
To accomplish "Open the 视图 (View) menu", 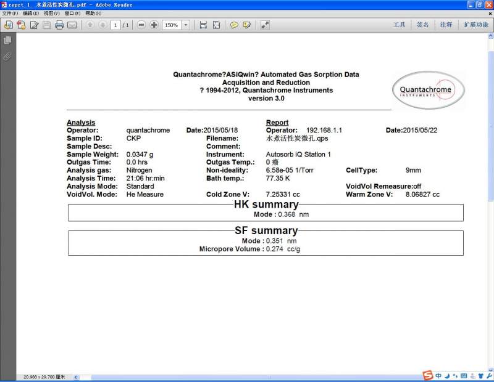I will click(52, 13).
